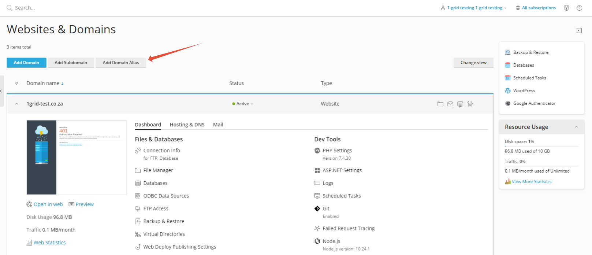Screen dimensions: 592x255
Task: Click the Web Deploy Publishing Settings icon
Action: 138,247
